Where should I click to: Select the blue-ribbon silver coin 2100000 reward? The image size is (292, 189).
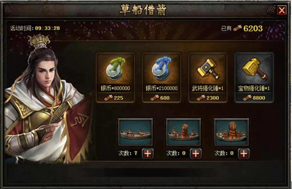coord(161,70)
